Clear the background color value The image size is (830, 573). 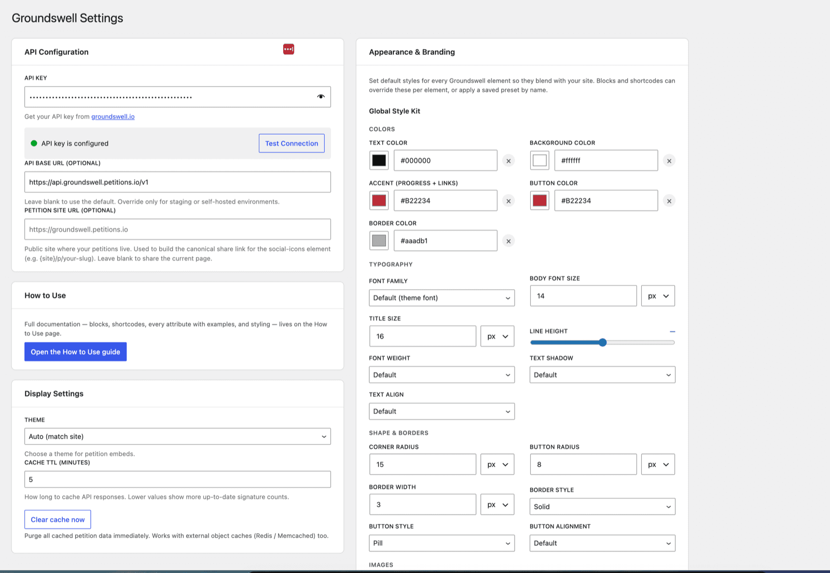click(669, 161)
